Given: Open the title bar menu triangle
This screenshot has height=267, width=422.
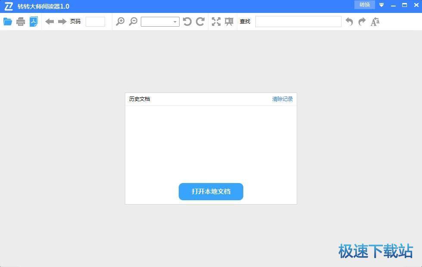Looking at the screenshot, I should pyautogui.click(x=381, y=5).
